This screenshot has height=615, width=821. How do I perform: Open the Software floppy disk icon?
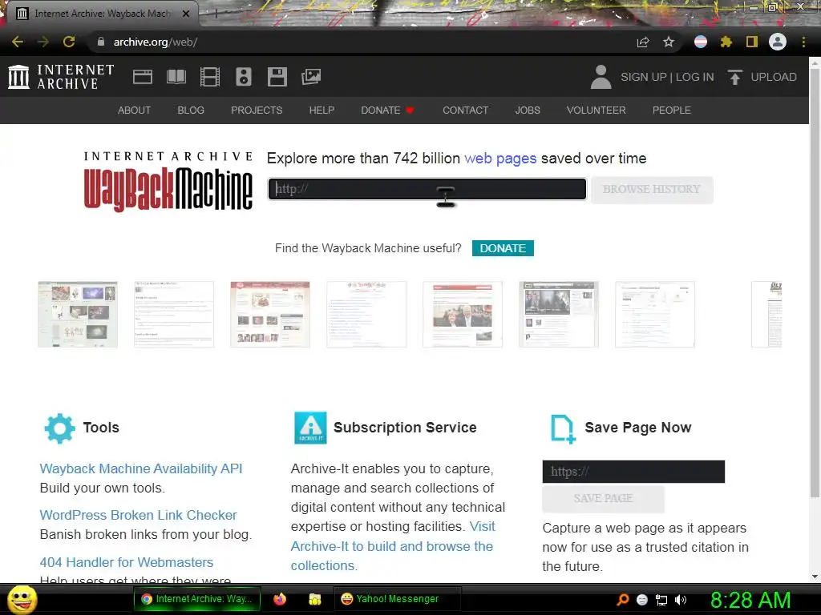coord(277,77)
